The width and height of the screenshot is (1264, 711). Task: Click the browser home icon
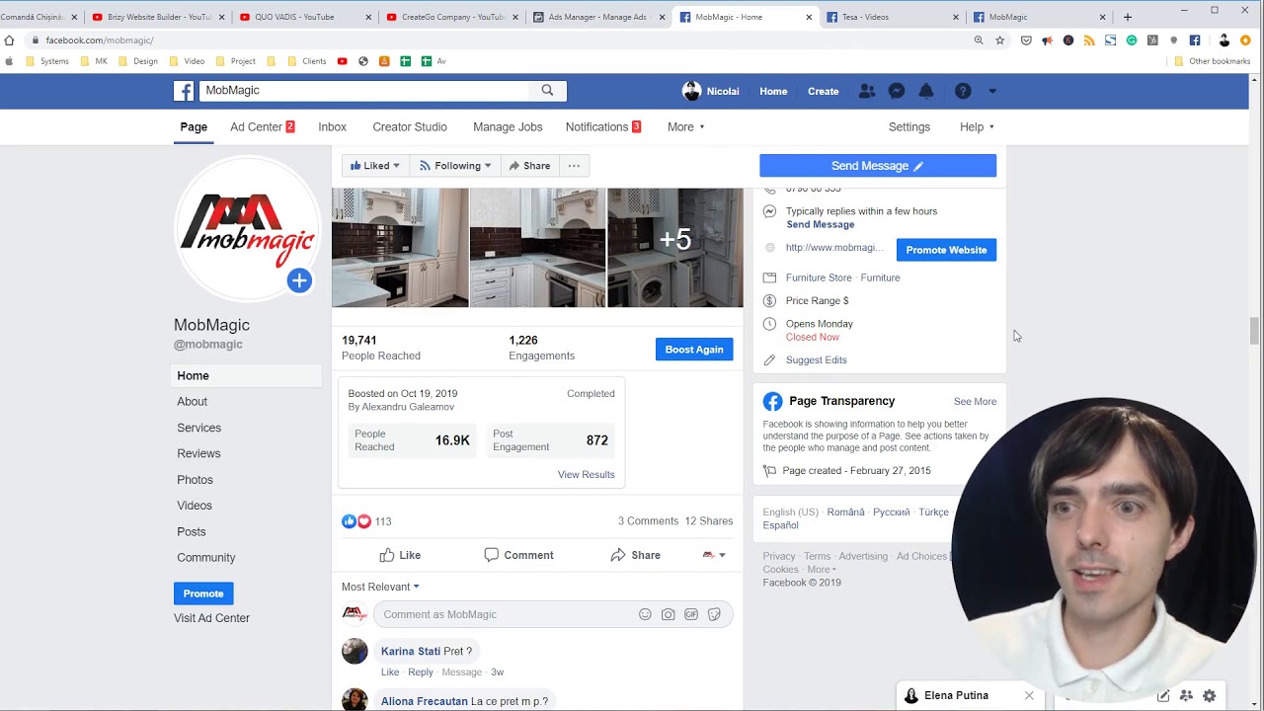9,40
